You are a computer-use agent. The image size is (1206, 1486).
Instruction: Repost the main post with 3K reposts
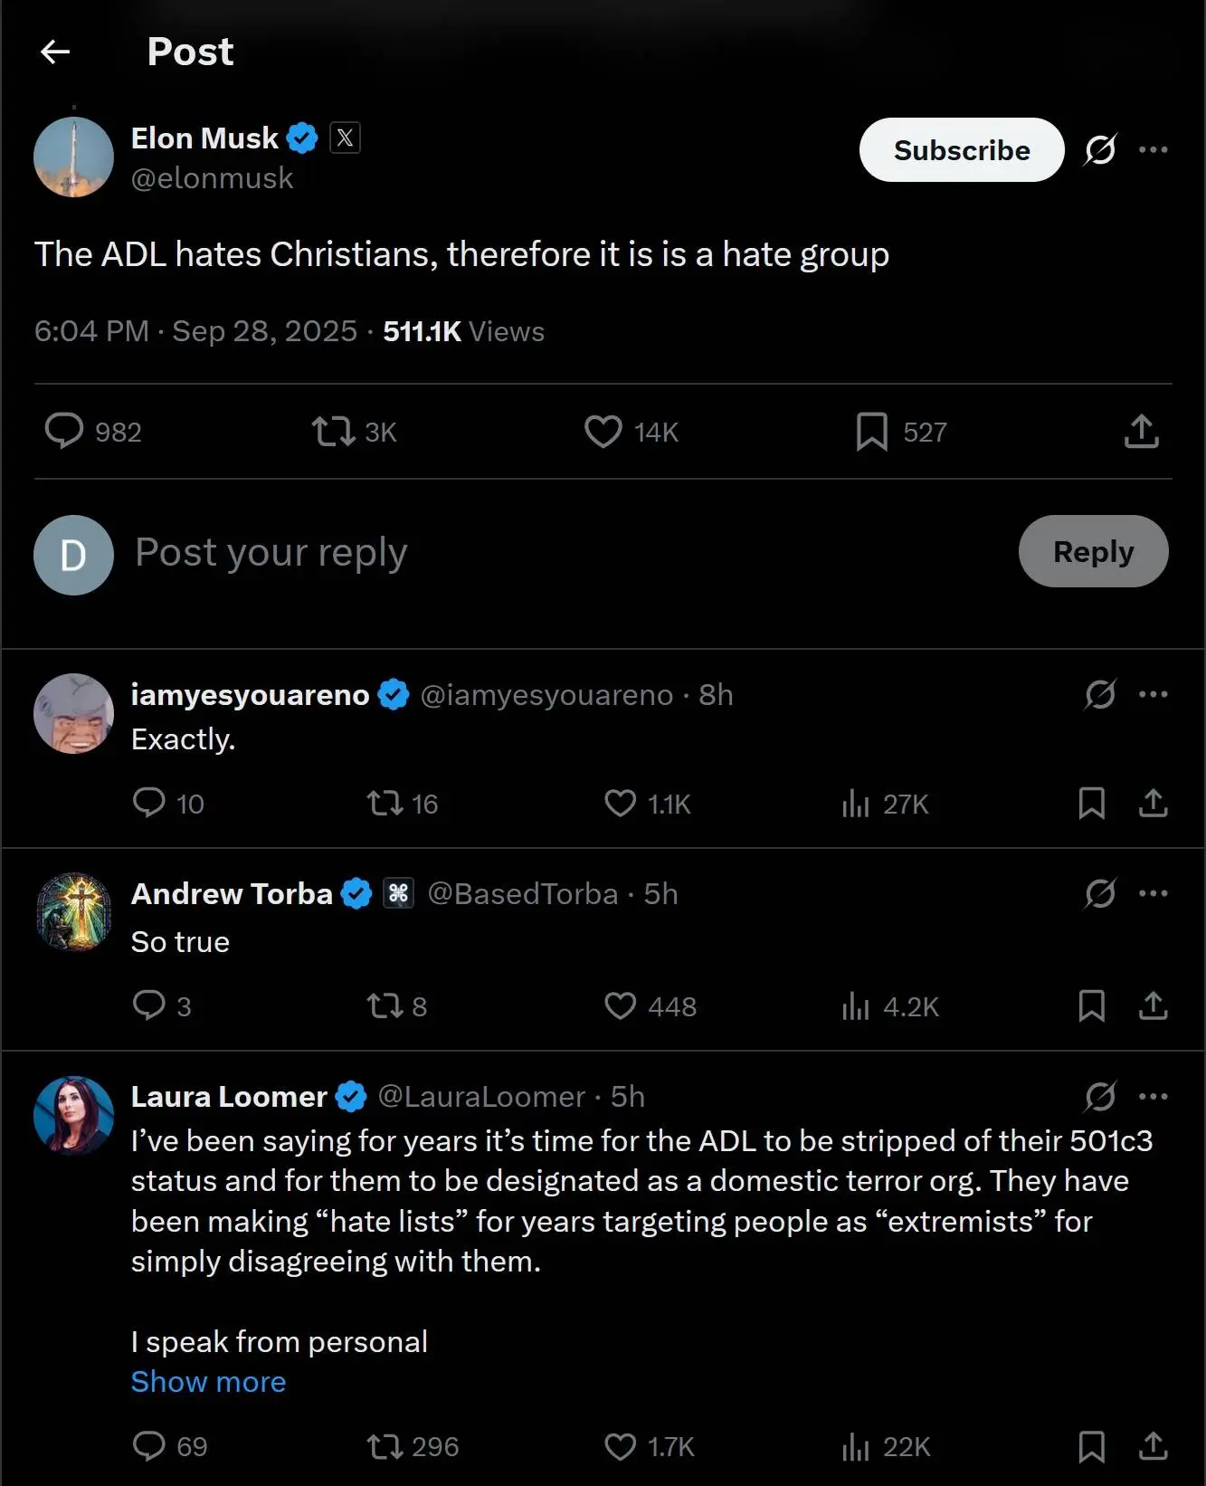(333, 432)
